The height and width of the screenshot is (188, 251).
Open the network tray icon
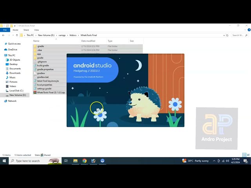(223, 161)
